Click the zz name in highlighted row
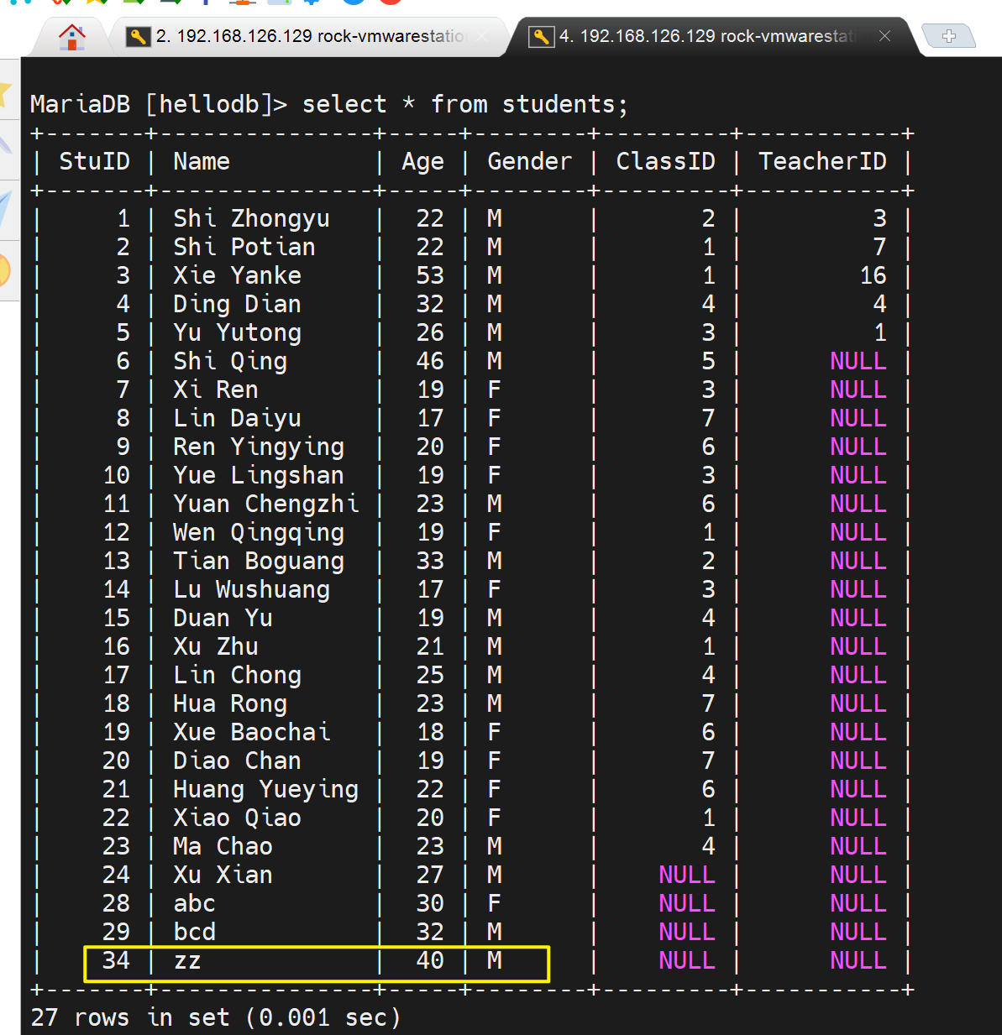The image size is (1002, 1035). (x=187, y=960)
